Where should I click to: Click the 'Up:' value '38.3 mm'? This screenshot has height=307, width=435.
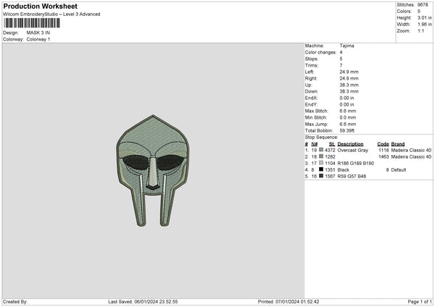[349, 85]
